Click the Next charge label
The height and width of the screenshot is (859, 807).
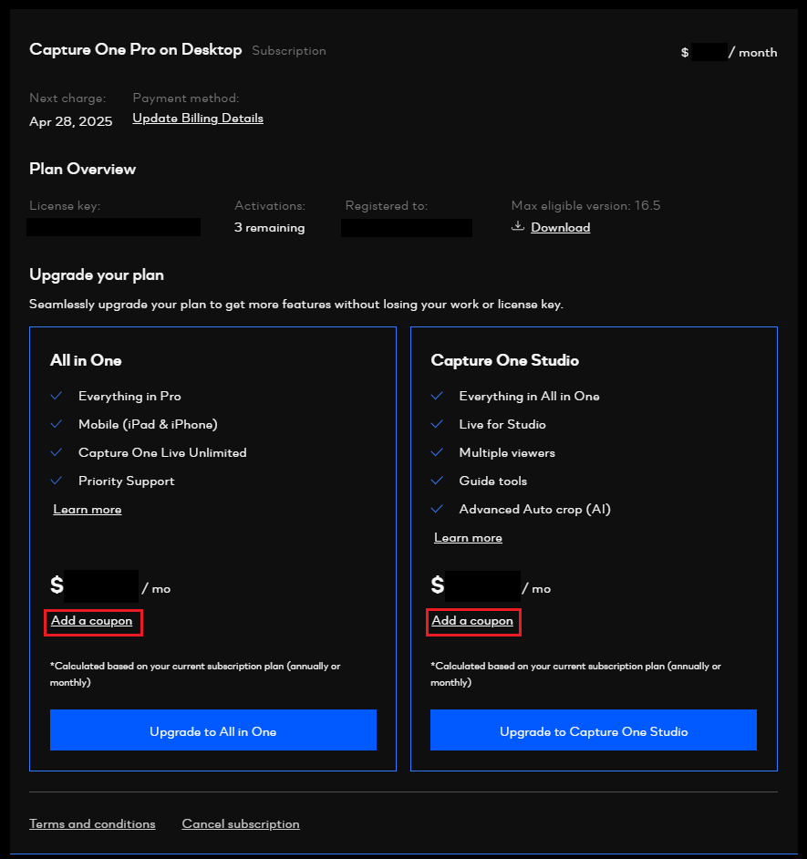[x=67, y=98]
